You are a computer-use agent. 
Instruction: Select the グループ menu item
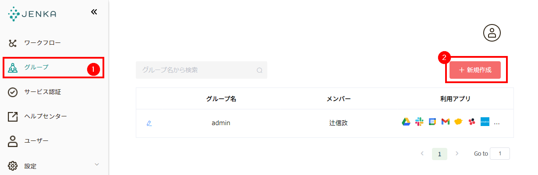pyautogui.click(x=36, y=67)
